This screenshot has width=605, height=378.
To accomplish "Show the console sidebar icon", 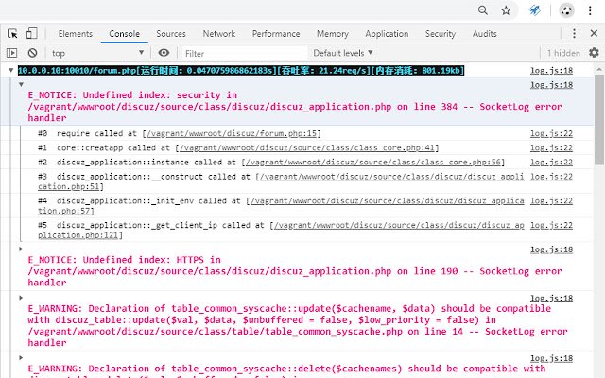I will coord(12,53).
